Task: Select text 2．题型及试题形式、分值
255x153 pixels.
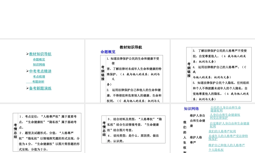Action: pos(49,141)
